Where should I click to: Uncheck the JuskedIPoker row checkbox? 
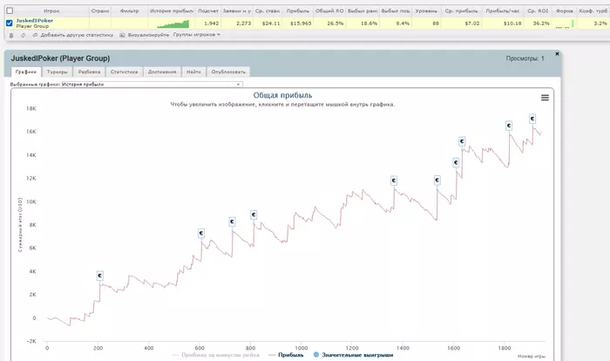click(x=10, y=23)
